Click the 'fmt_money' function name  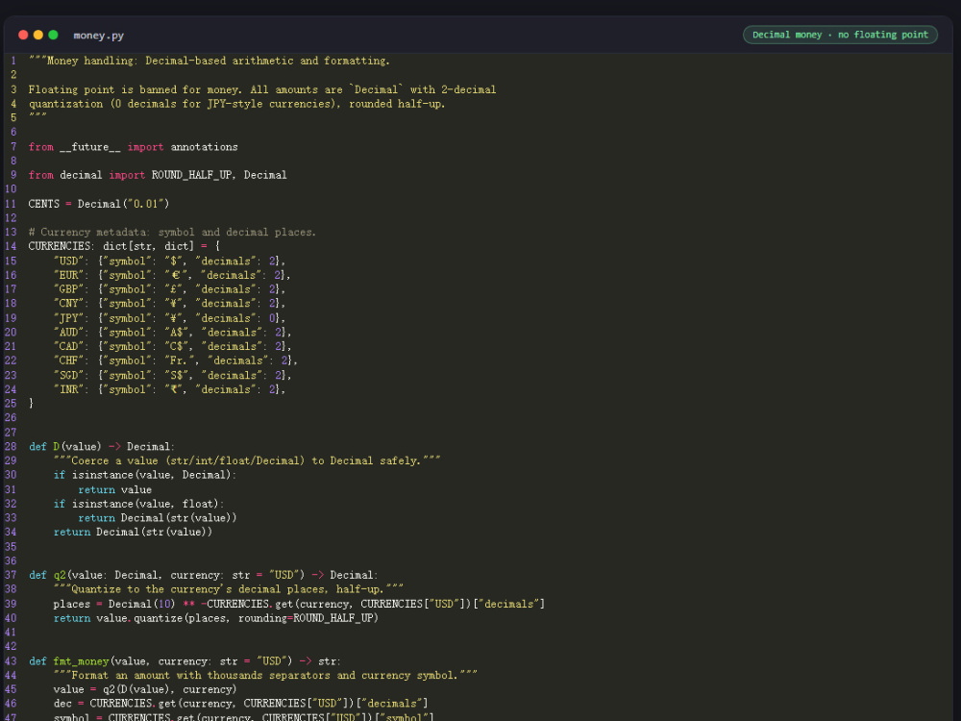tap(81, 661)
